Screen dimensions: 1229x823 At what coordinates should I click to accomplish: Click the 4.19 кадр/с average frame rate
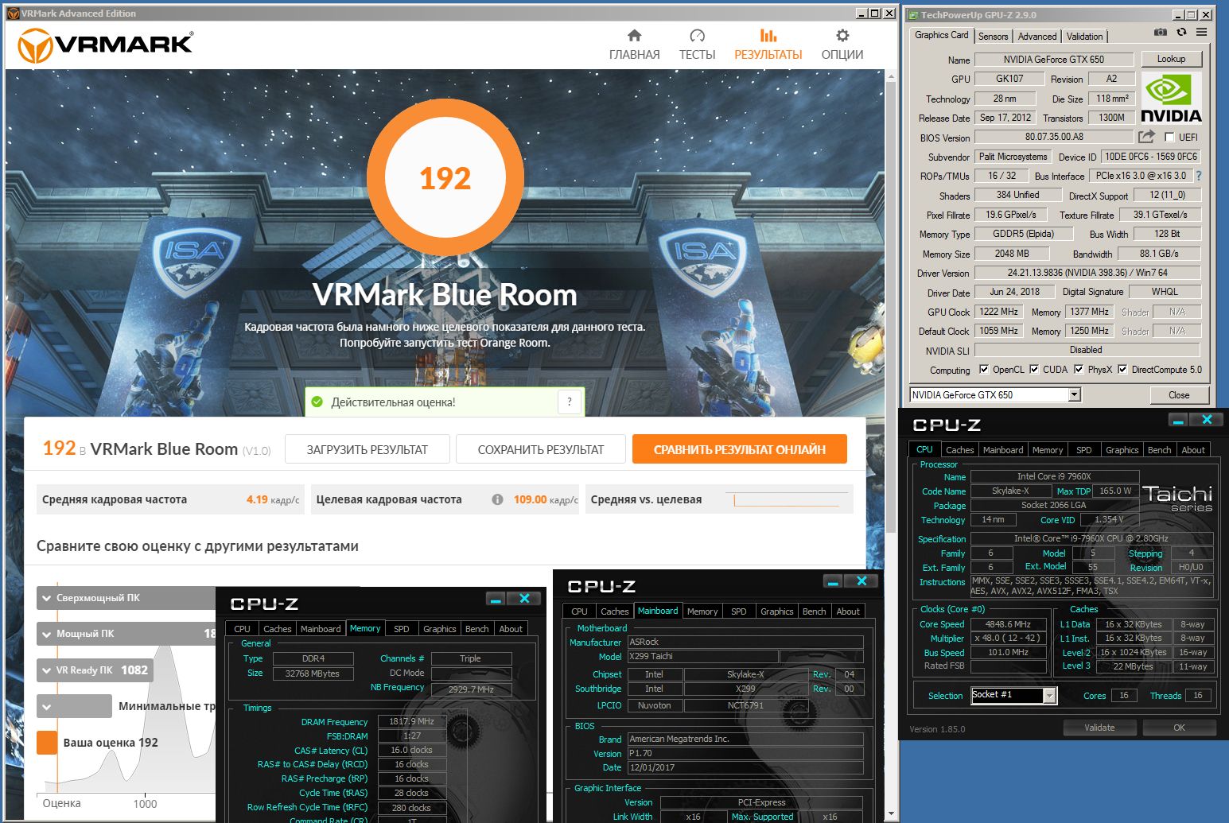(273, 499)
